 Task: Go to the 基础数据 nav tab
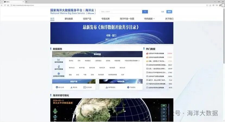pyautogui.click(x=69, y=19)
